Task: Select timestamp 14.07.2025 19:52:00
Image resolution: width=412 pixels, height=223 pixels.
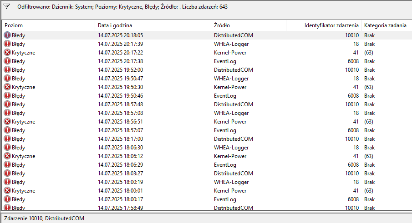Action: [x=120, y=70]
